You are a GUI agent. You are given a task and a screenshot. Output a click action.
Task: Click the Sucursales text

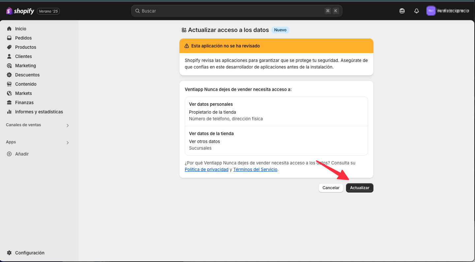point(200,148)
